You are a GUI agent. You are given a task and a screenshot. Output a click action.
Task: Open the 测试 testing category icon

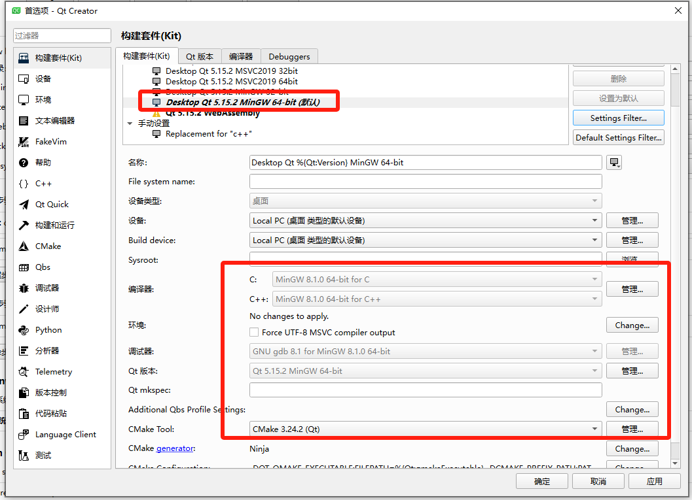[x=24, y=456]
